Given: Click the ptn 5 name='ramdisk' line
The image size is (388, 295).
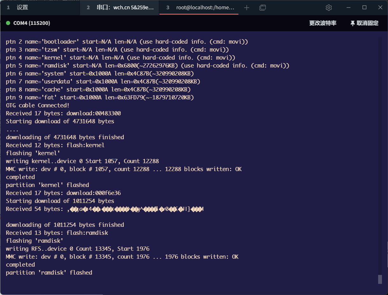Looking at the screenshot, I should click(147, 66).
